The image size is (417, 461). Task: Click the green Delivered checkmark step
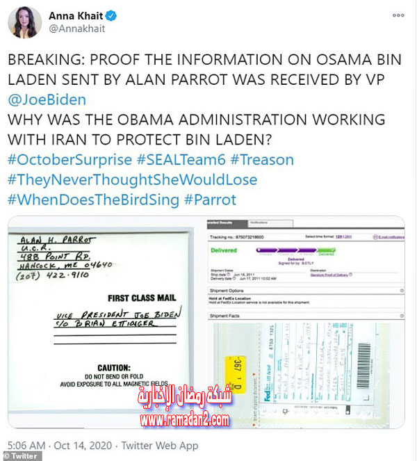(x=327, y=250)
